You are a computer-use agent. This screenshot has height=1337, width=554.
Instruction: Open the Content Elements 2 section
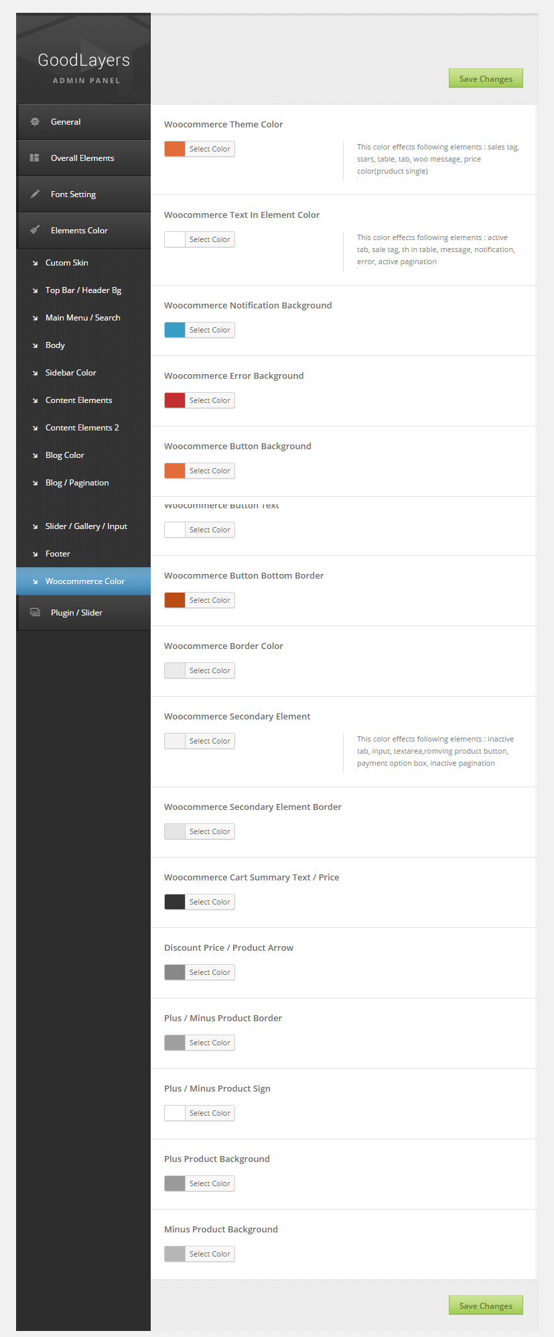[83, 428]
